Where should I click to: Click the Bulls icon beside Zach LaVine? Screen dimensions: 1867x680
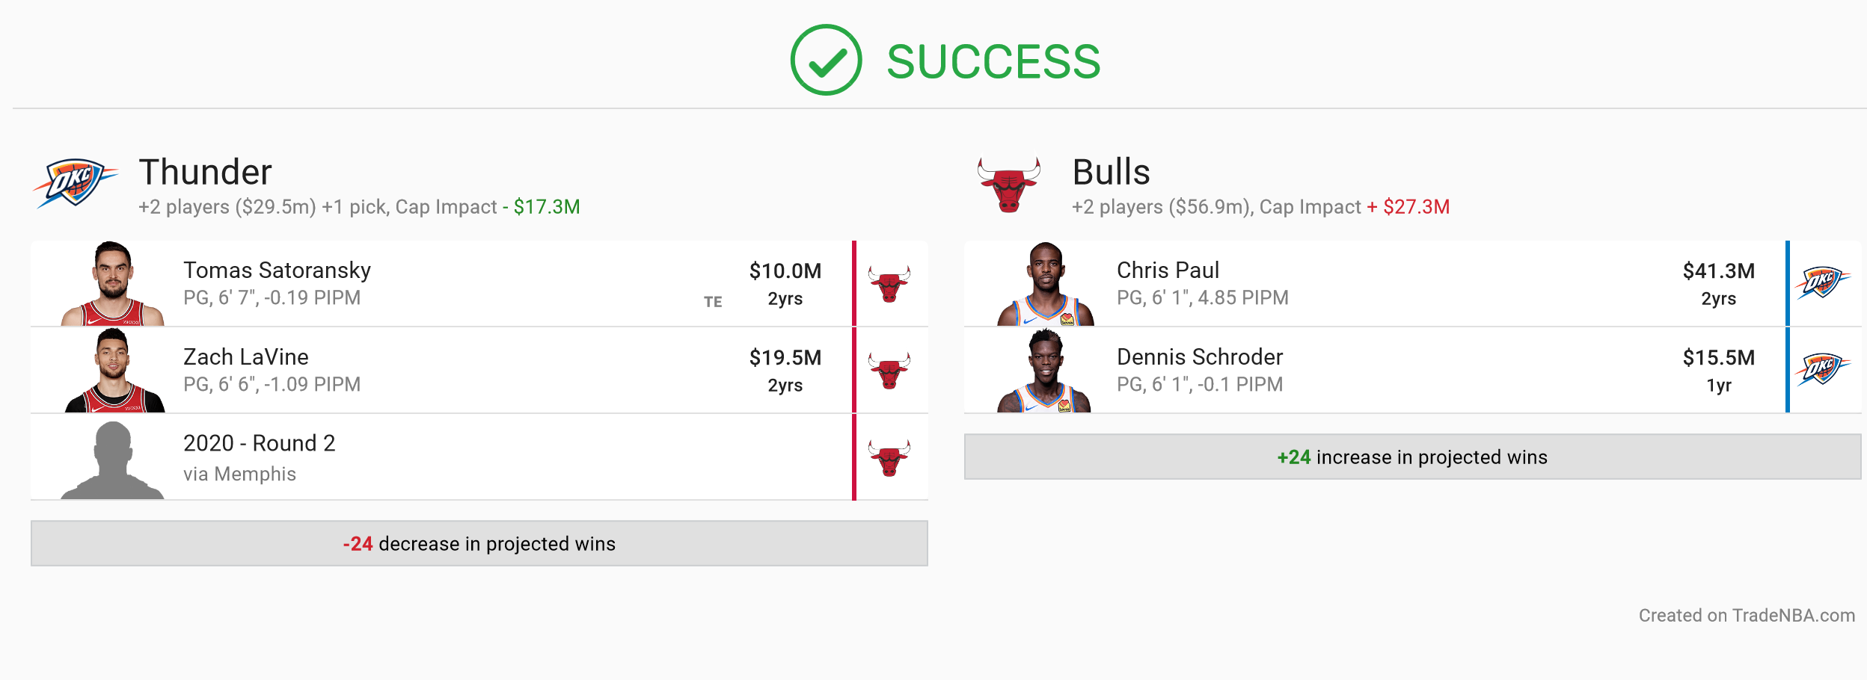coord(889,371)
